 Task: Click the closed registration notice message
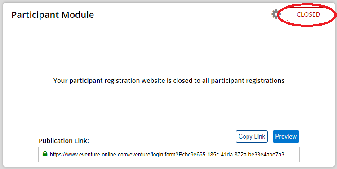[x=169, y=81]
